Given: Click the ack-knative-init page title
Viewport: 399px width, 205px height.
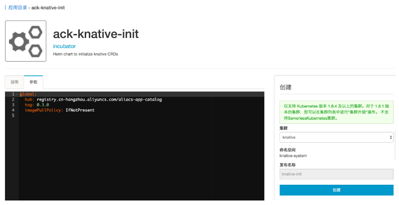Looking at the screenshot, I should point(96,34).
